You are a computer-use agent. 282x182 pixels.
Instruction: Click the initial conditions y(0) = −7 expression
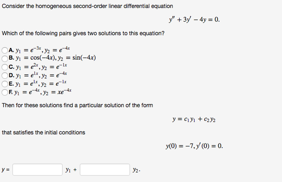tap(194, 146)
